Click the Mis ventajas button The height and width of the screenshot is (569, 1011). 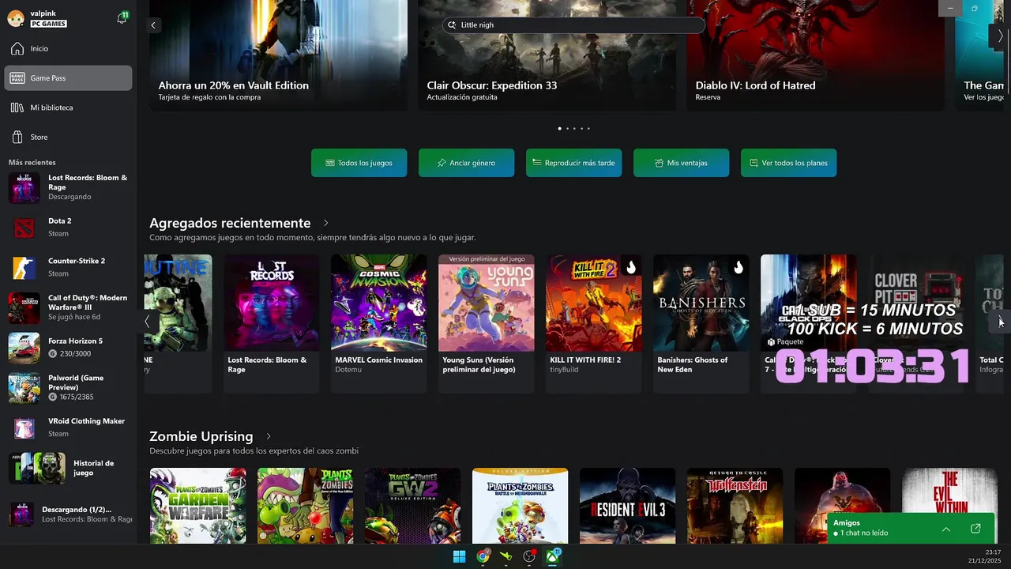(681, 163)
